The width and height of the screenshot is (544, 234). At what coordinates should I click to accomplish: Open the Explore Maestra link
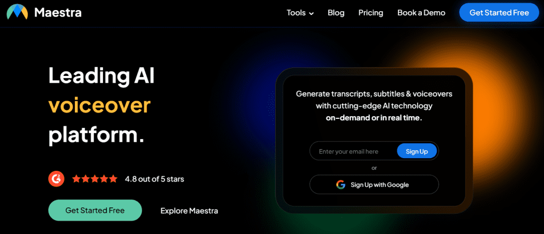[189, 211]
